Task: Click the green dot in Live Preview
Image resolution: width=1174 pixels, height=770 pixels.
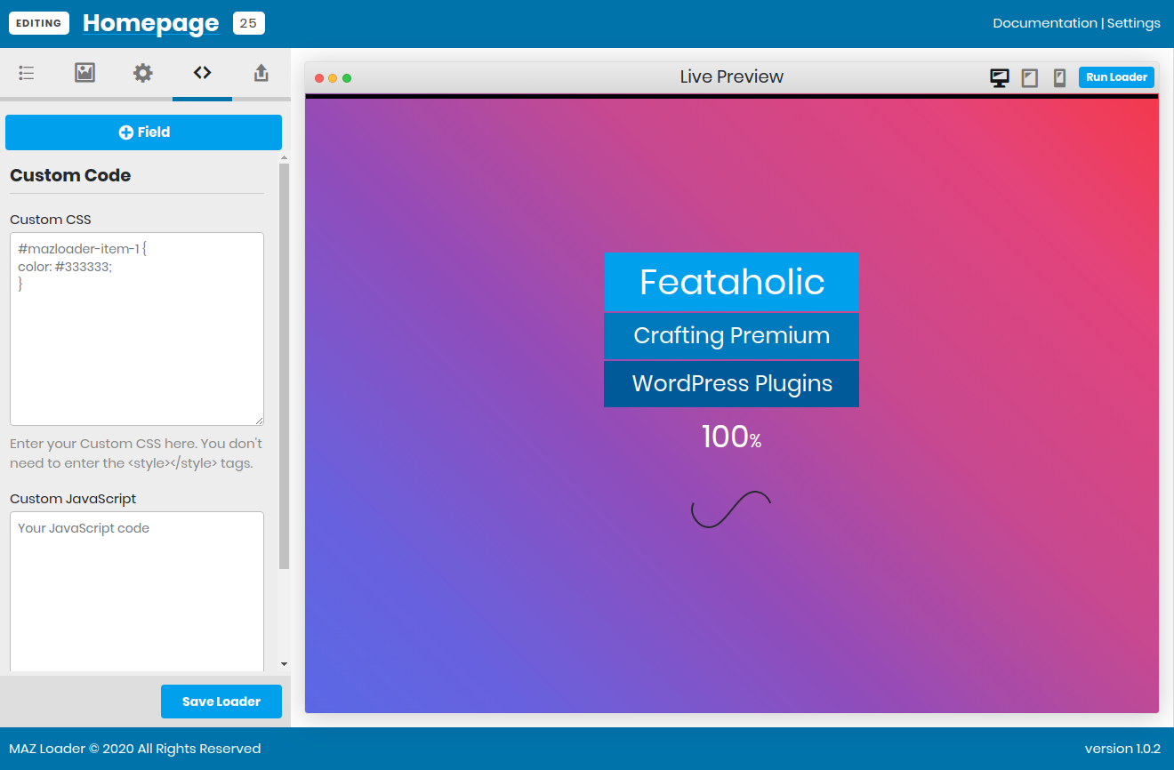Action: point(347,78)
